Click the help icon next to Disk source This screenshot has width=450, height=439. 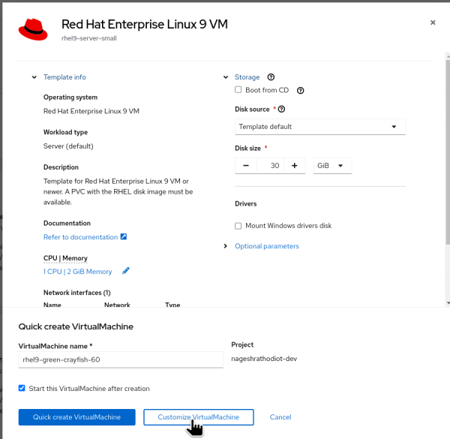pyautogui.click(x=281, y=109)
